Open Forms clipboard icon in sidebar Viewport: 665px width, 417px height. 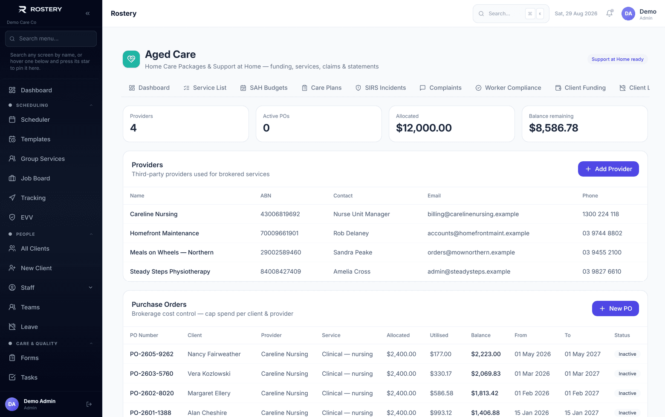(12, 358)
